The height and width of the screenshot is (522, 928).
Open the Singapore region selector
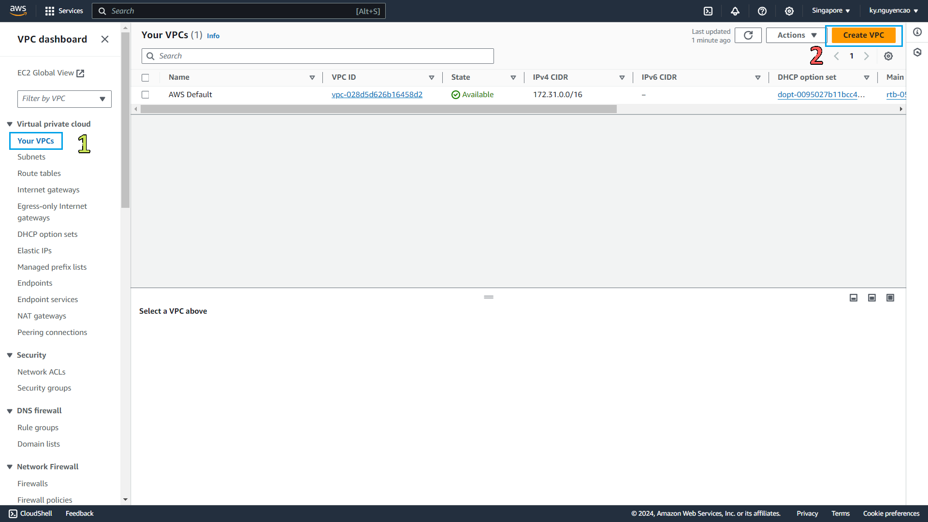(831, 11)
